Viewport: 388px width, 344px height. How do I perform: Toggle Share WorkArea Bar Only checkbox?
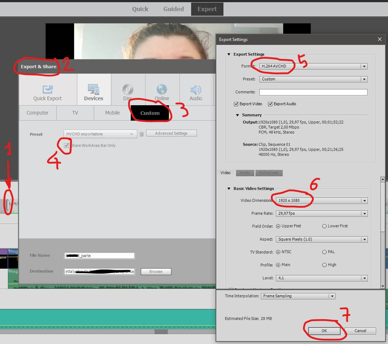coord(66,145)
